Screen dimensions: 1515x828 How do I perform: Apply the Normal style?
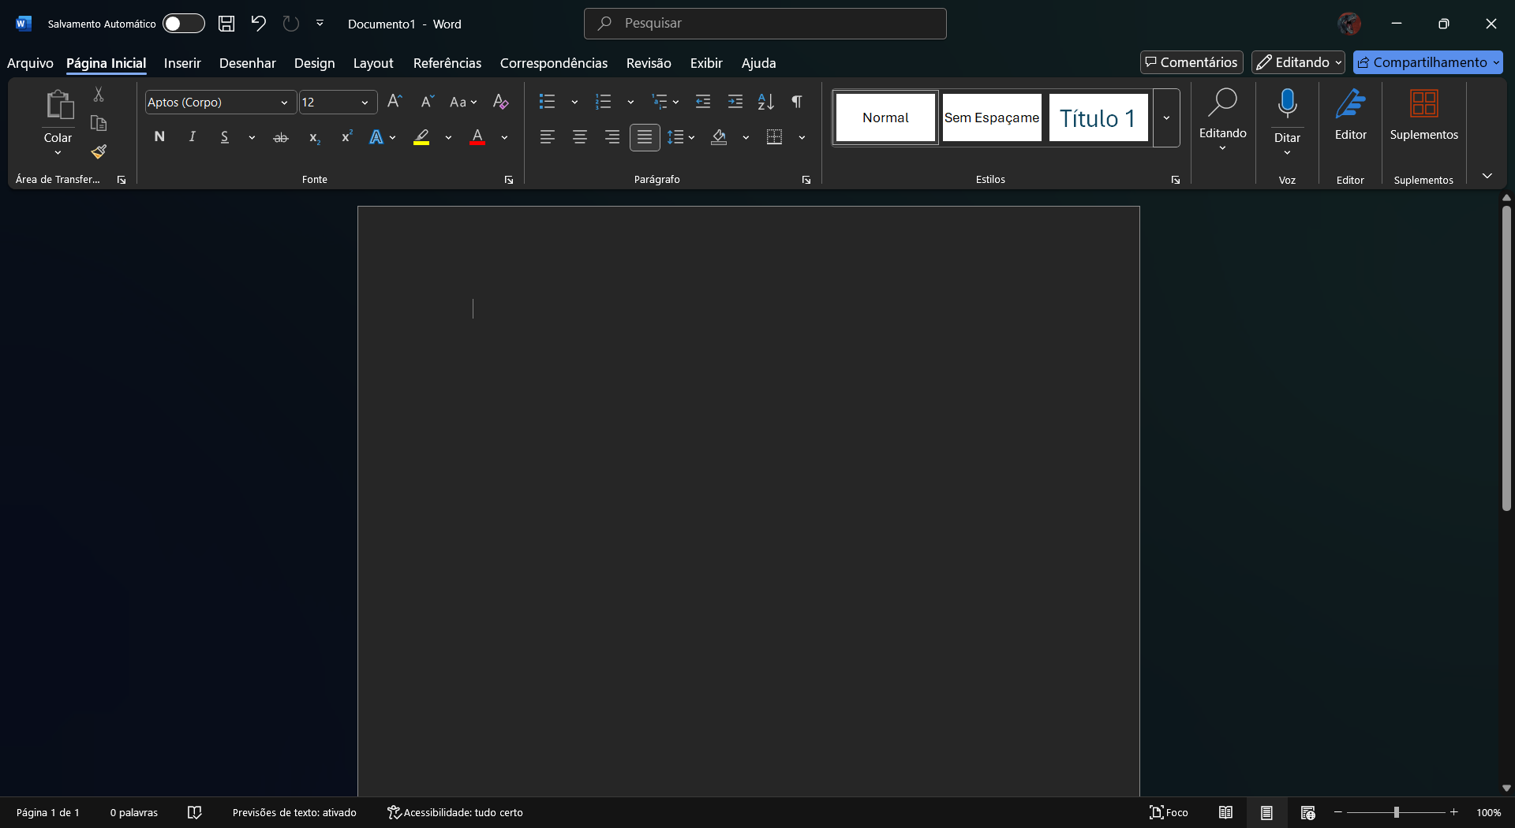pyautogui.click(x=885, y=118)
